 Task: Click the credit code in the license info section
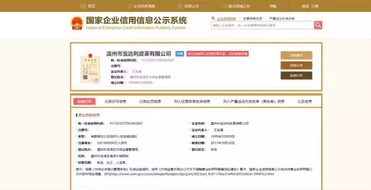(126, 123)
